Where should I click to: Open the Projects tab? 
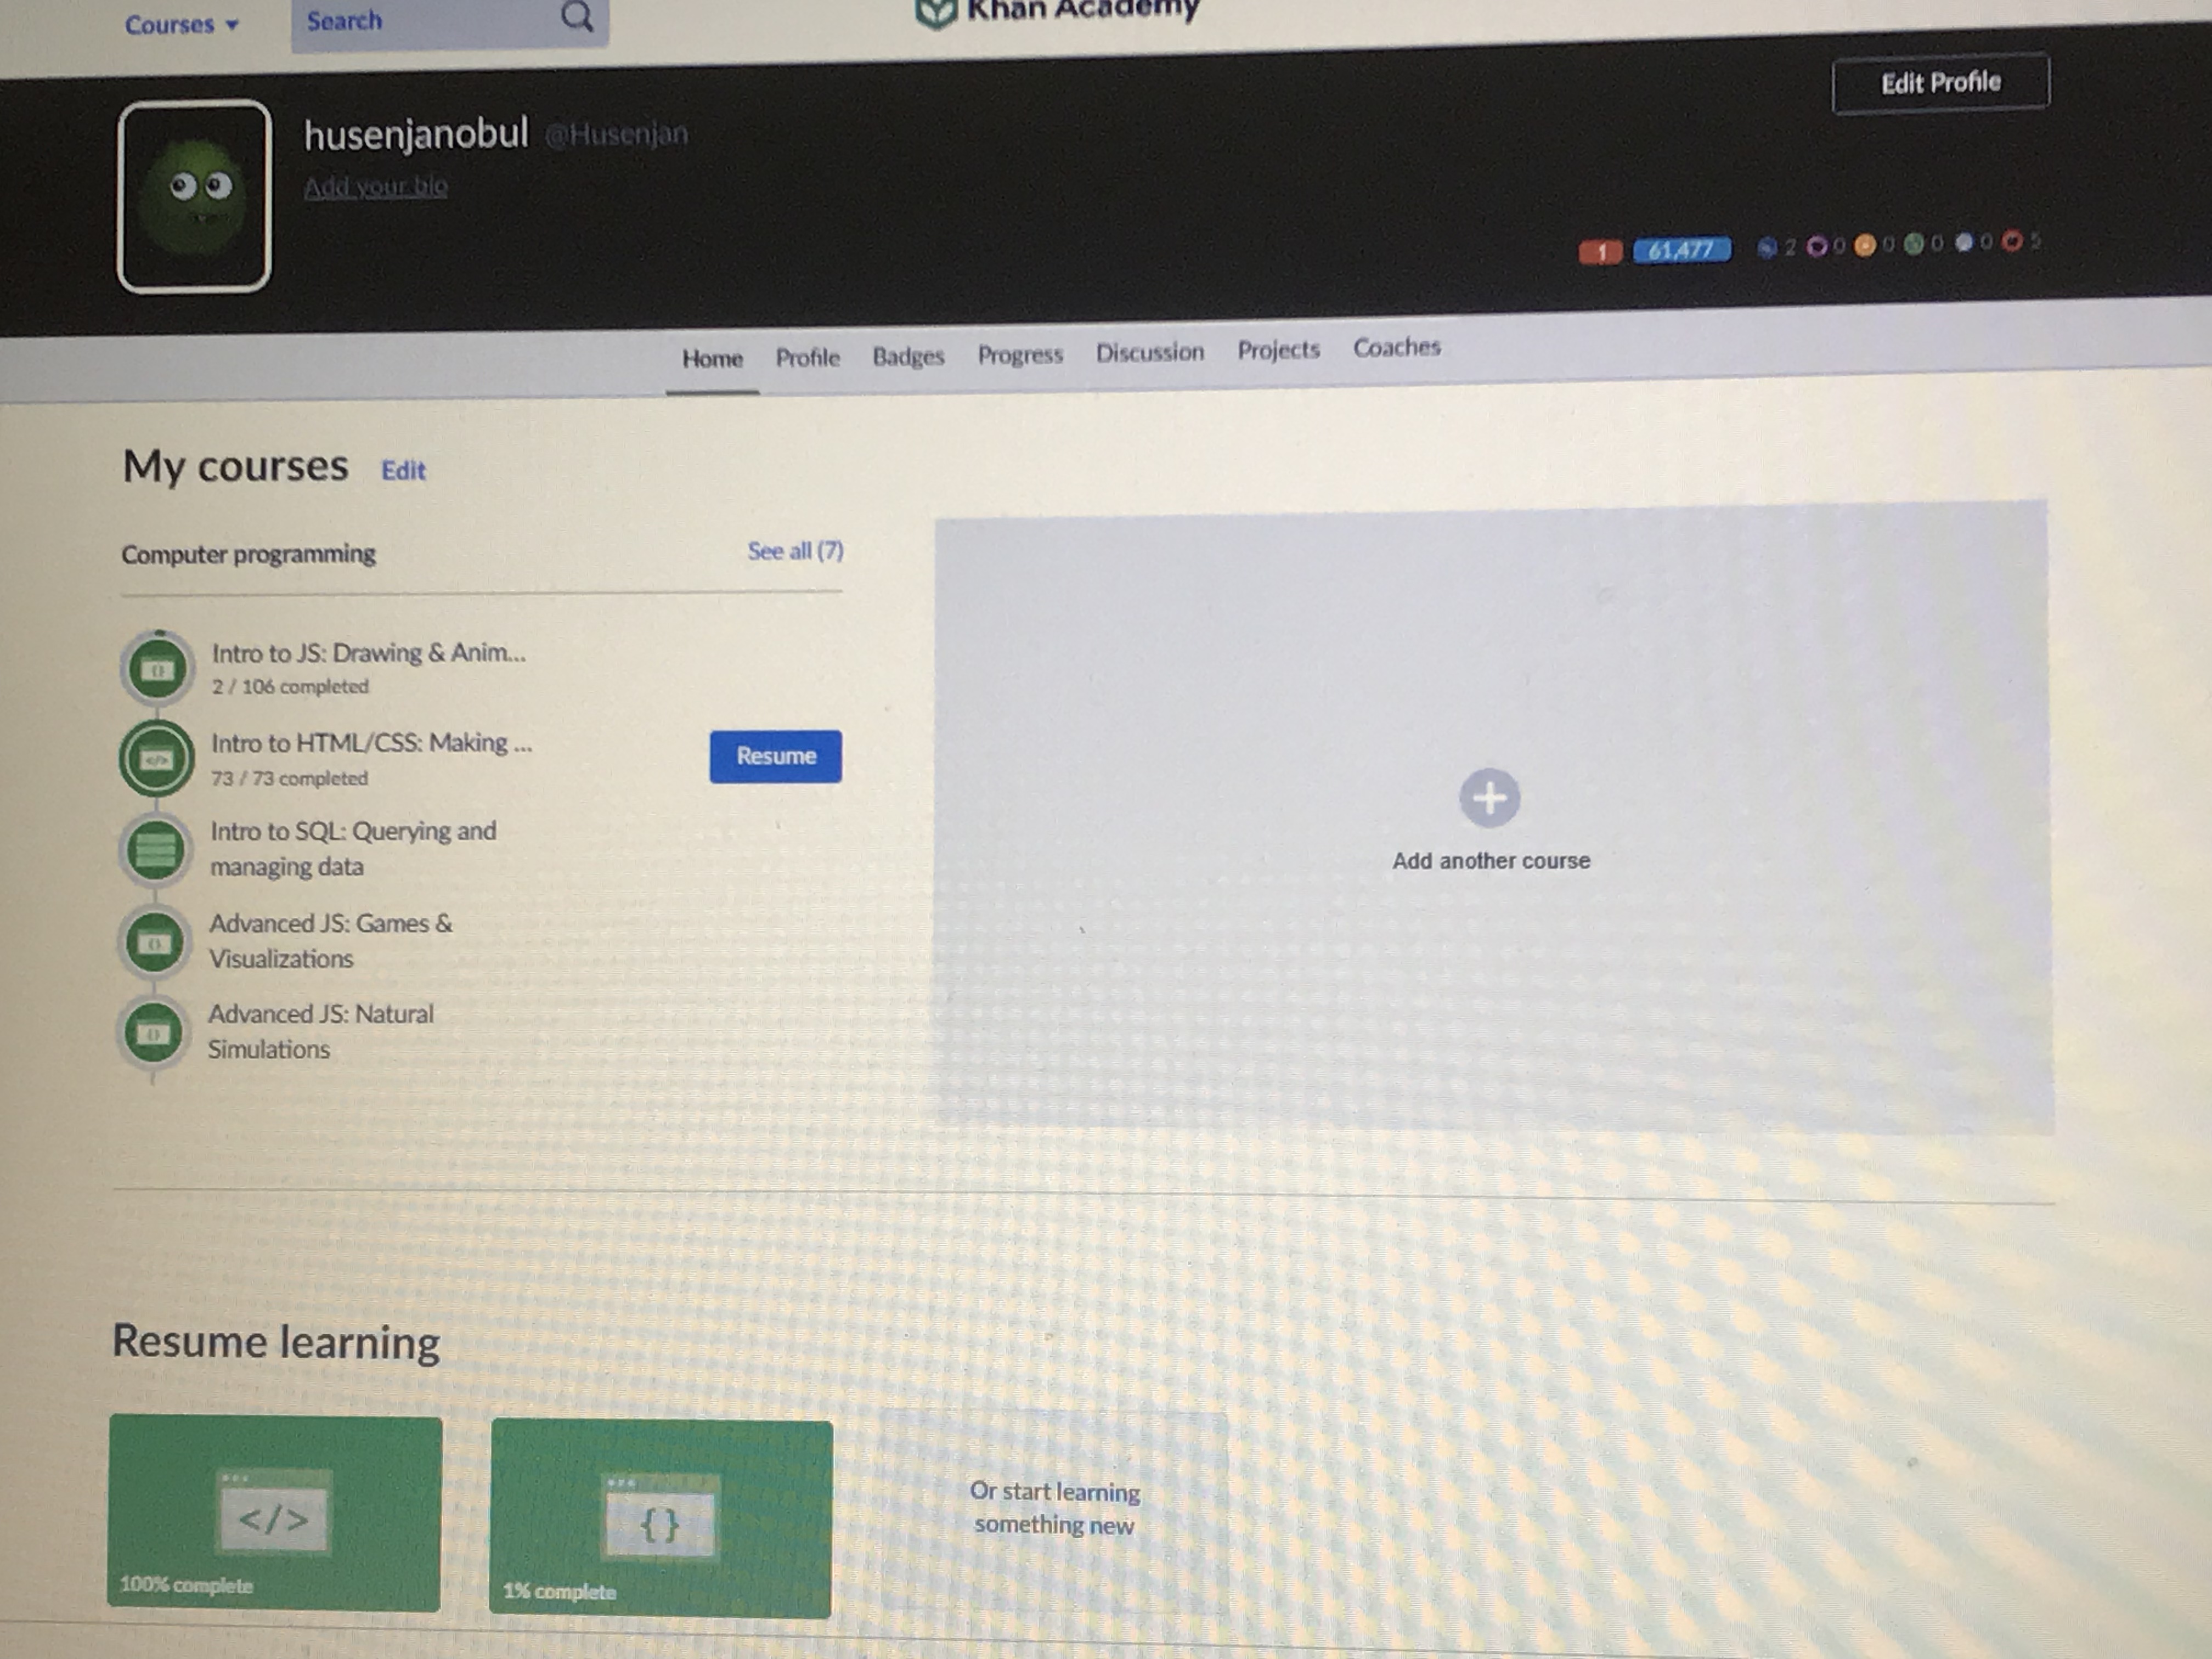[1278, 350]
